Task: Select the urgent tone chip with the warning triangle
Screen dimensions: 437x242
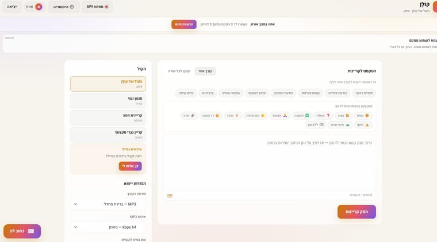Action: (x=363, y=125)
